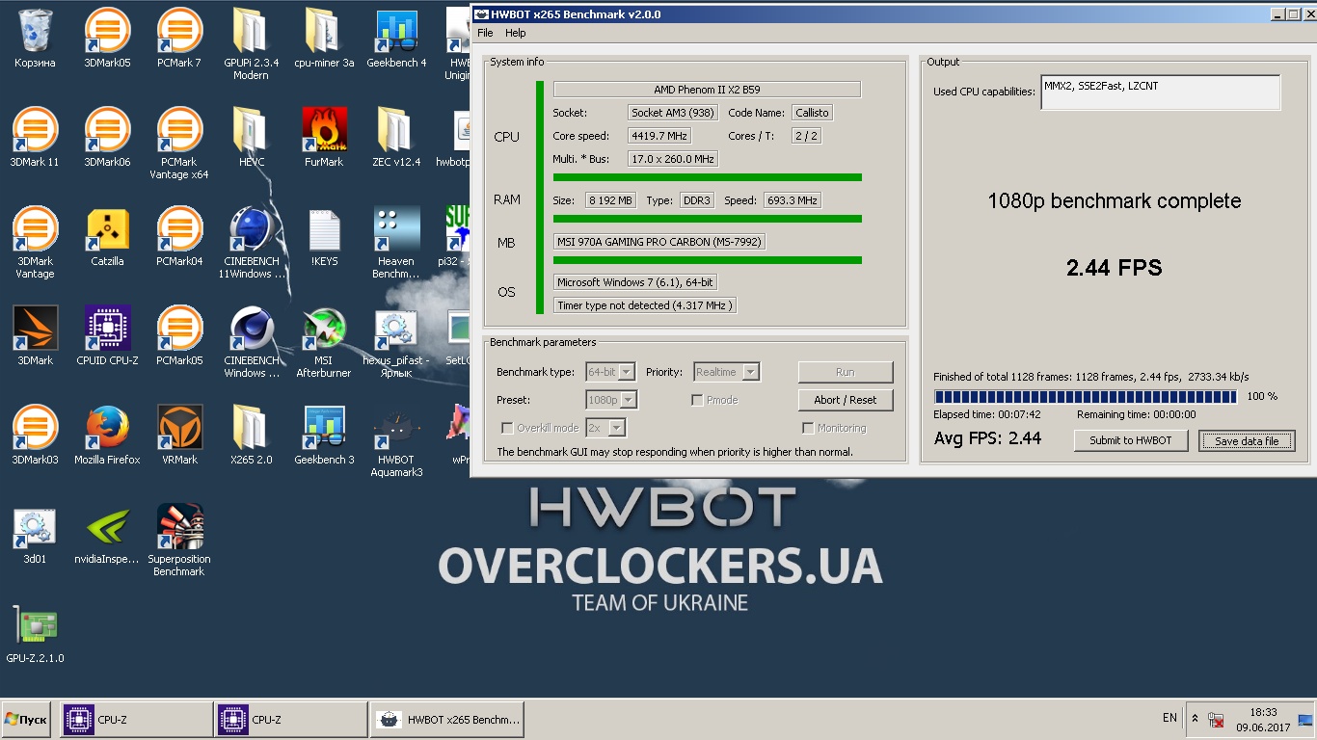Screen dimensions: 1317x740
Task: Open the File menu in HWBOT x265
Action: coord(485,33)
